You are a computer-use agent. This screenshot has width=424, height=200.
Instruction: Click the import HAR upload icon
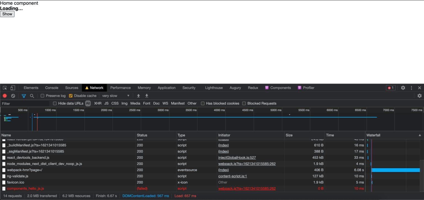click(139, 96)
